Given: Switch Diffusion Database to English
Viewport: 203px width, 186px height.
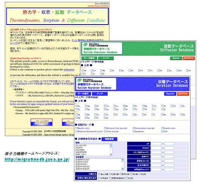Looking at the screenshot, I should 176,58.
